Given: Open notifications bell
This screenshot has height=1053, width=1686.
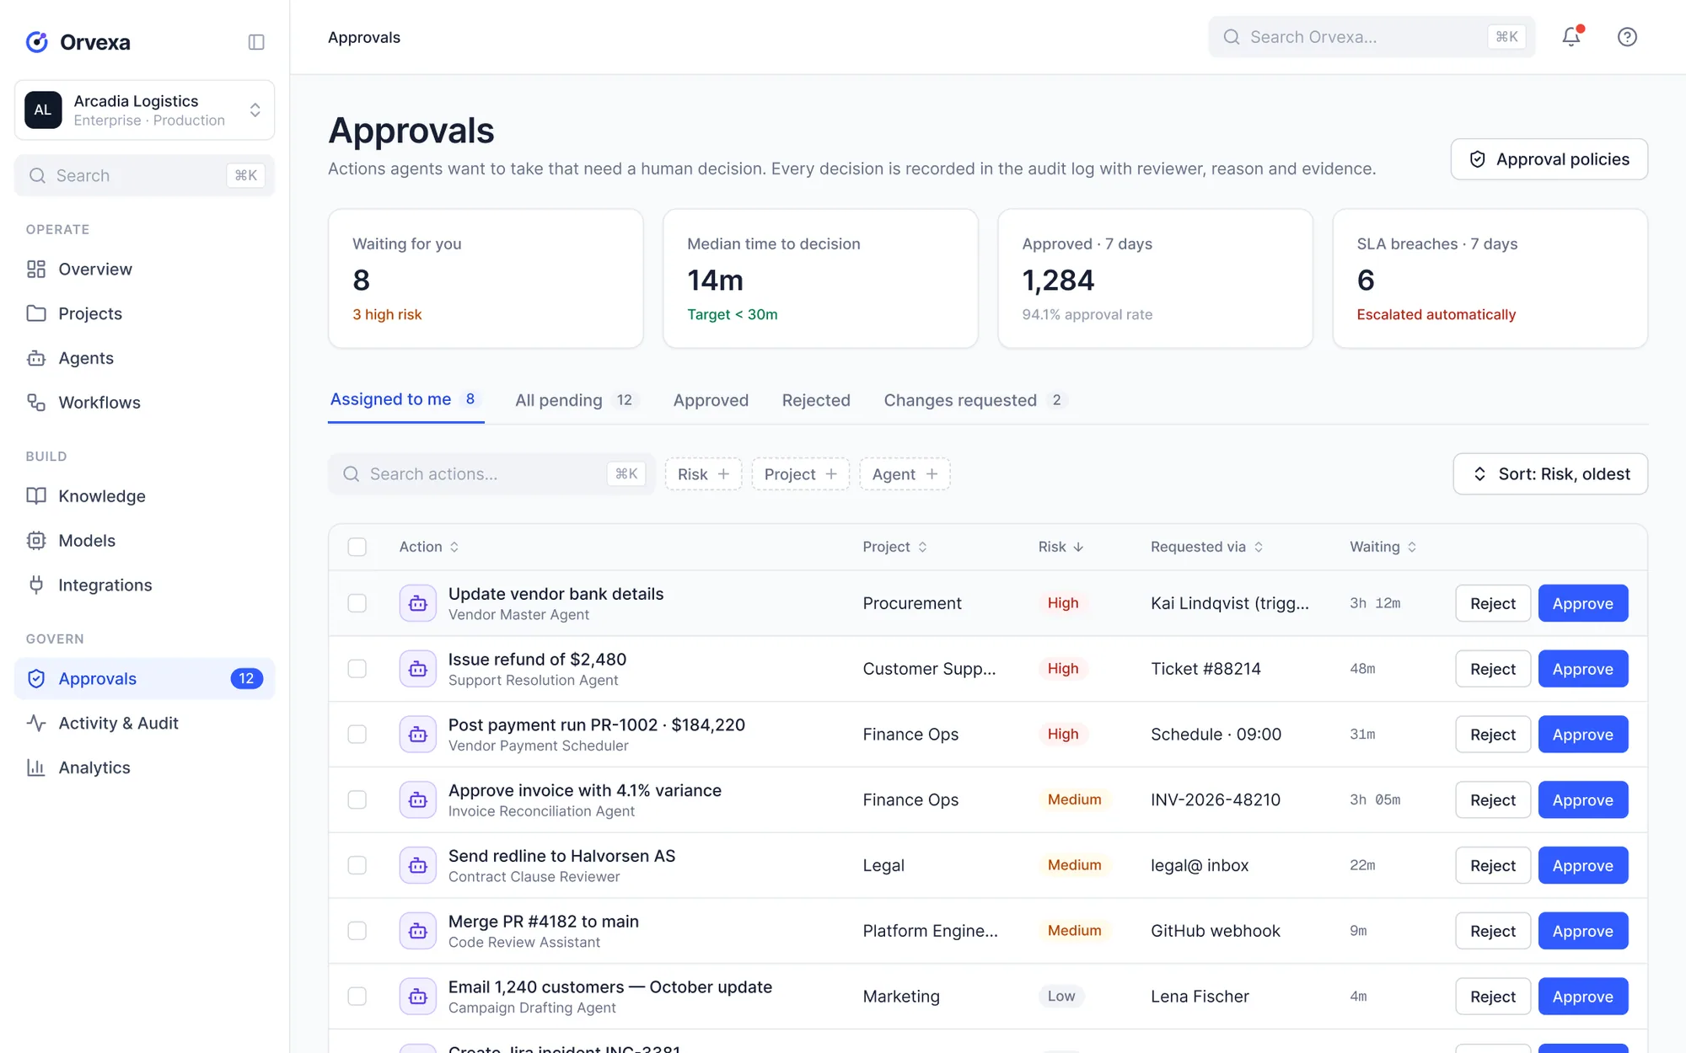Looking at the screenshot, I should pos(1571,37).
